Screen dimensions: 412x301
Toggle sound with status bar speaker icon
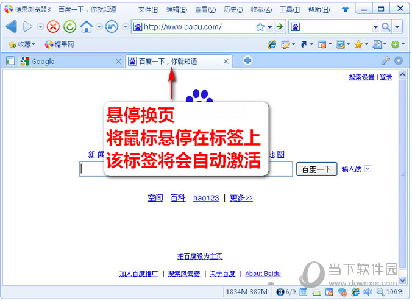click(368, 291)
